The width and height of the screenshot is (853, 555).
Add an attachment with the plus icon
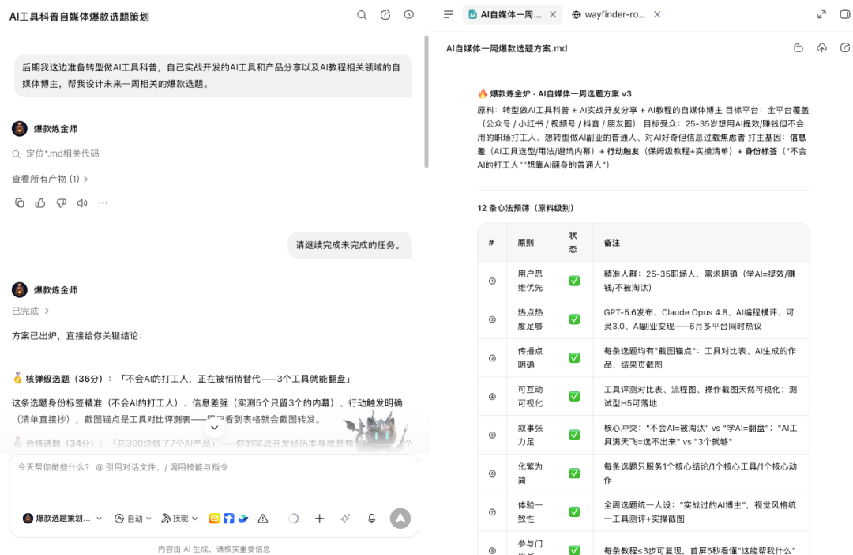pos(319,519)
